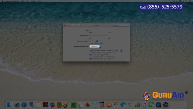This screenshot has height=109, width=193.
Task: Click the Dock Size slider knob
Action: tap(103, 30)
